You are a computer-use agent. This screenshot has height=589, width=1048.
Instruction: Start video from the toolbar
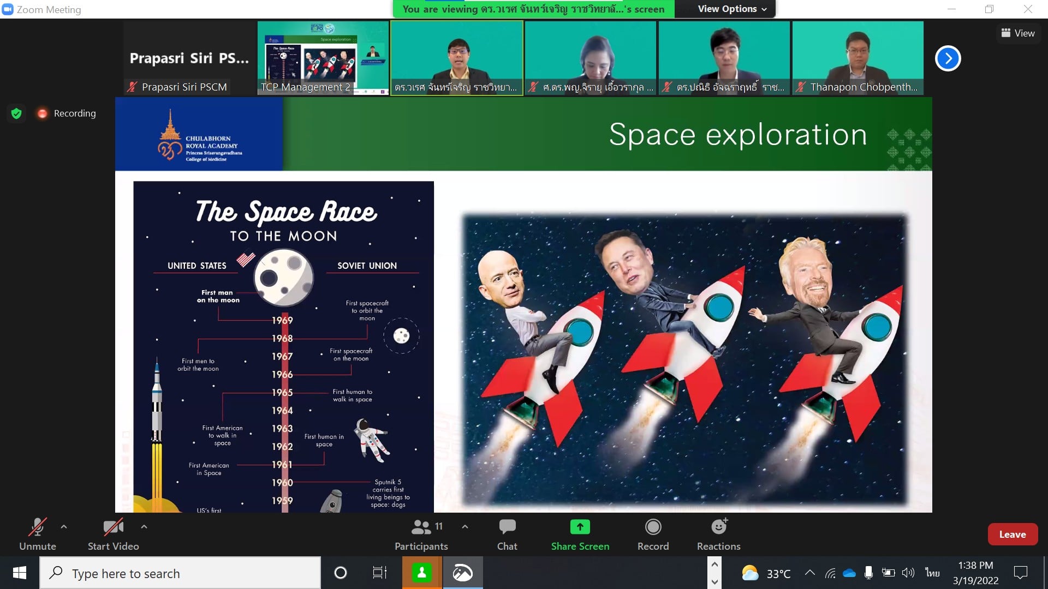coord(113,534)
